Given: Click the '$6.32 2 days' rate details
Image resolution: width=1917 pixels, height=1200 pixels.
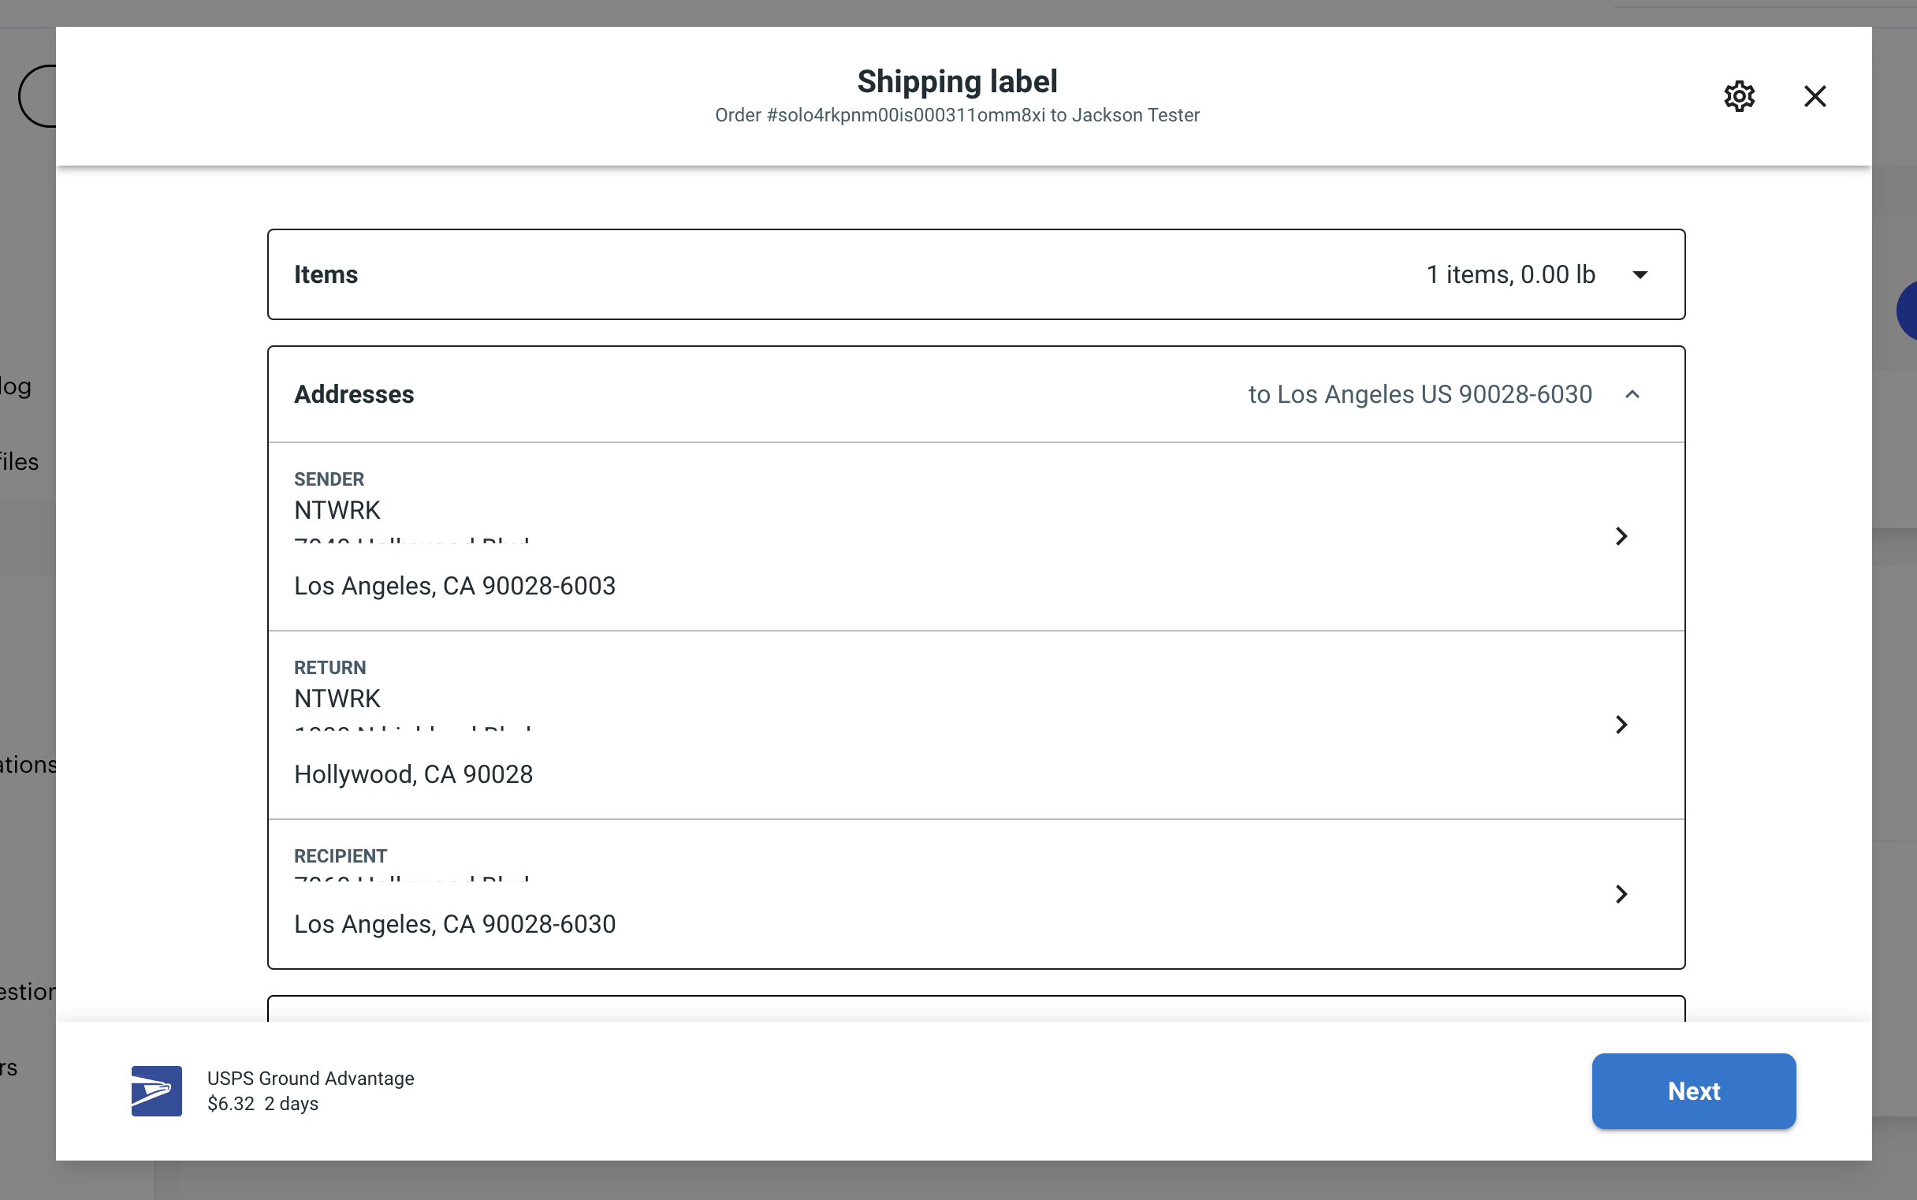Looking at the screenshot, I should coord(262,1103).
